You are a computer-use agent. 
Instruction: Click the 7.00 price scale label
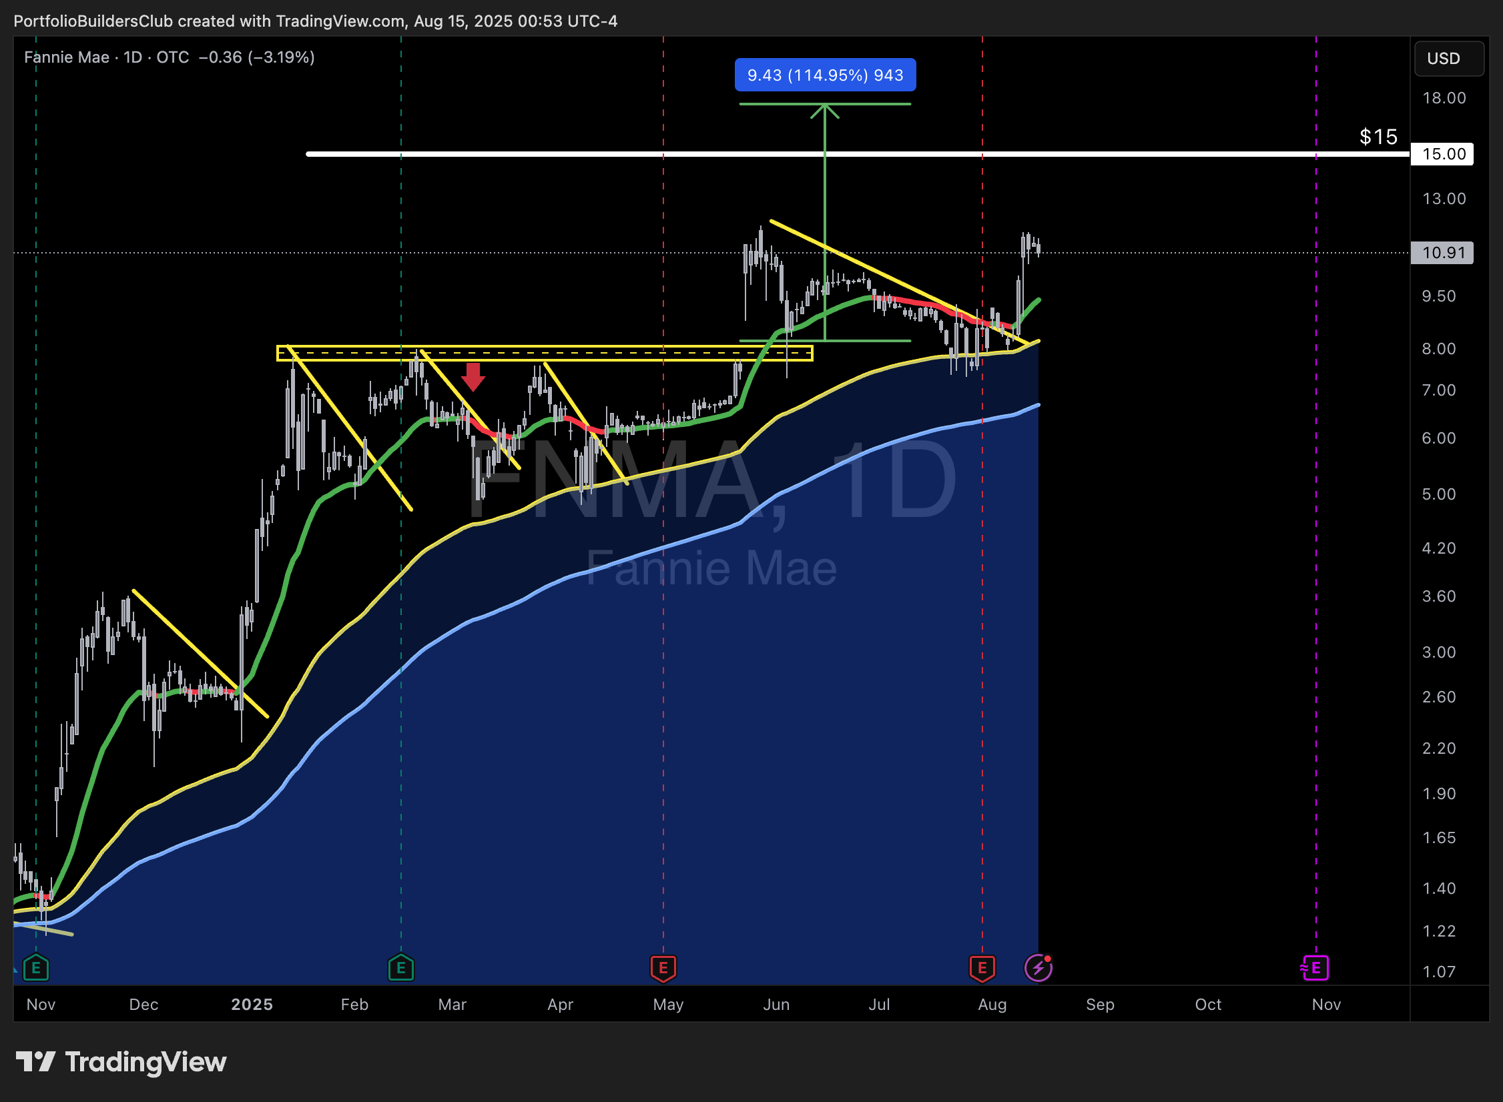pos(1439,390)
